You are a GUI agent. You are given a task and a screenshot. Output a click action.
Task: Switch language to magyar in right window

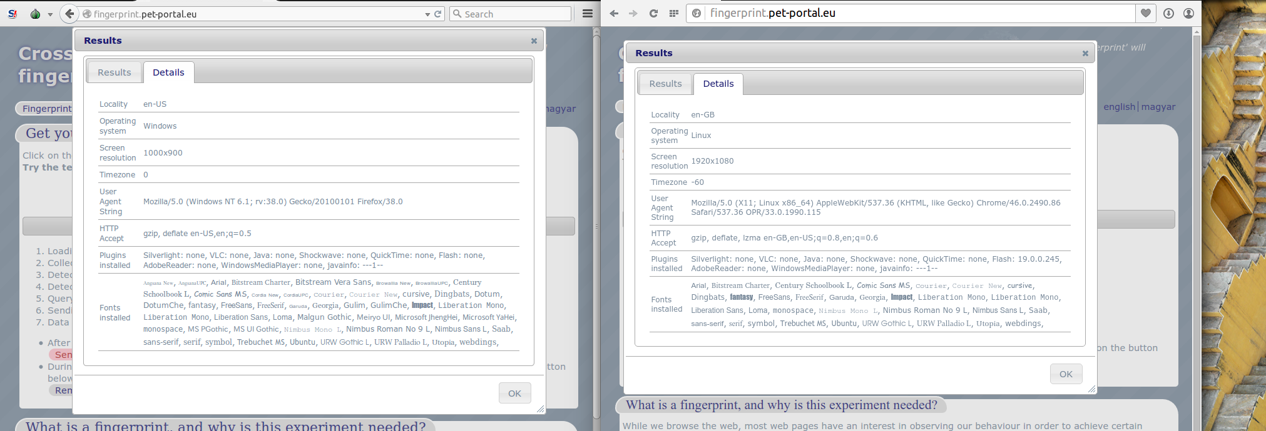pos(1158,107)
